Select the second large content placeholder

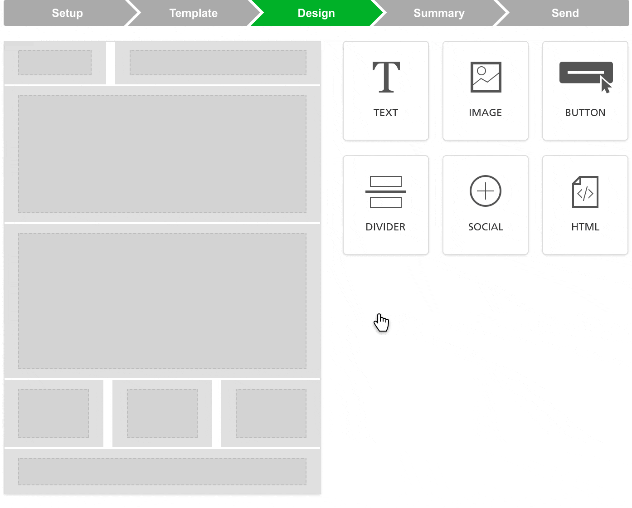point(162,301)
